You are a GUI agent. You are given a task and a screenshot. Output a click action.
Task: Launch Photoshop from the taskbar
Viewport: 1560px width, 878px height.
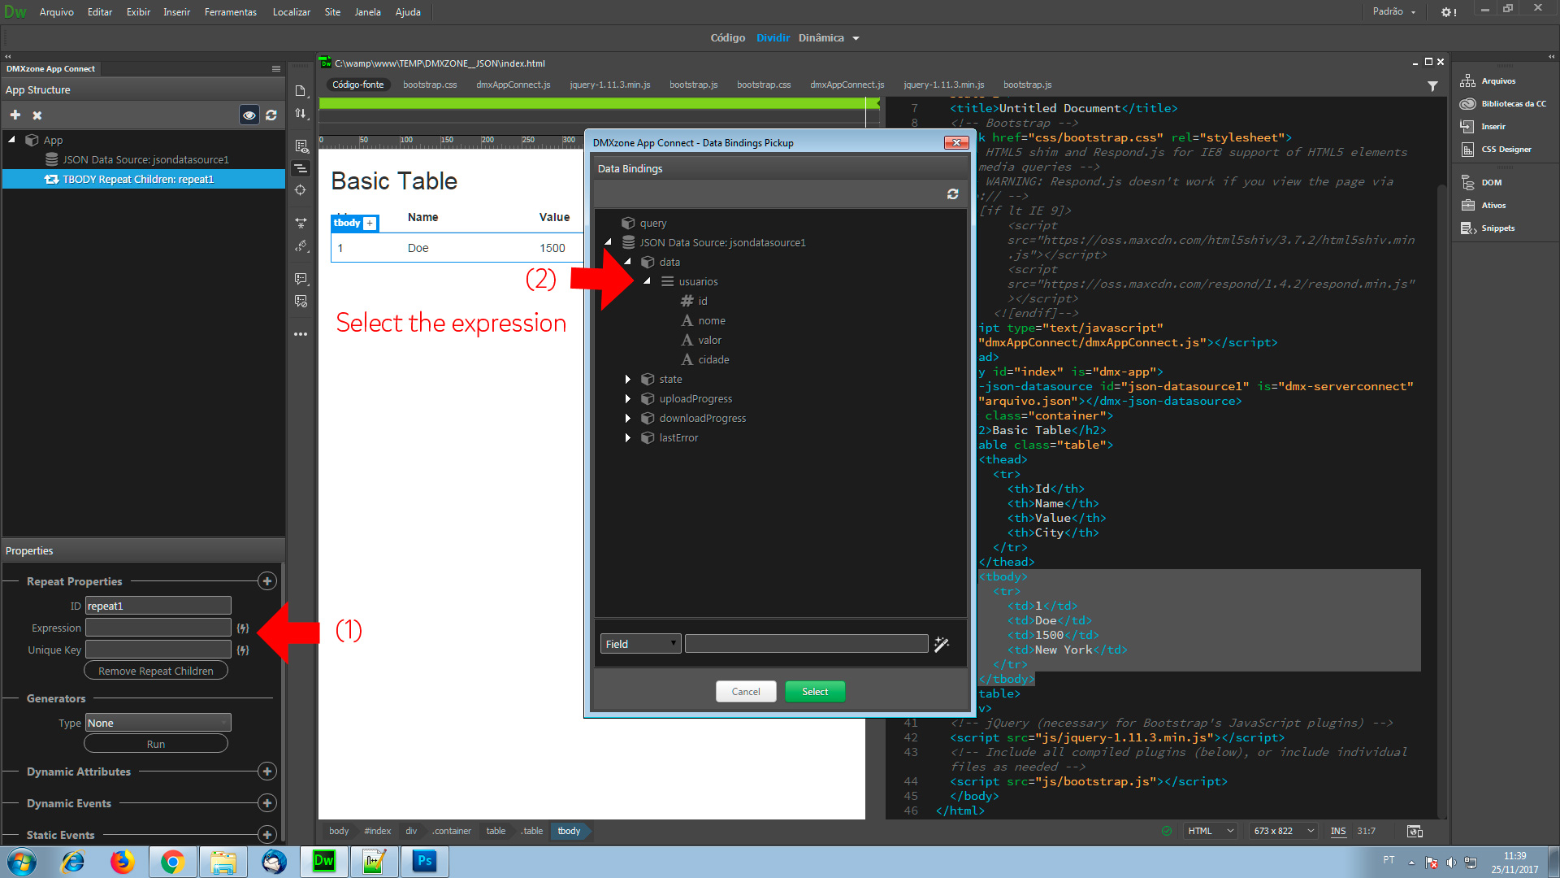(x=424, y=861)
